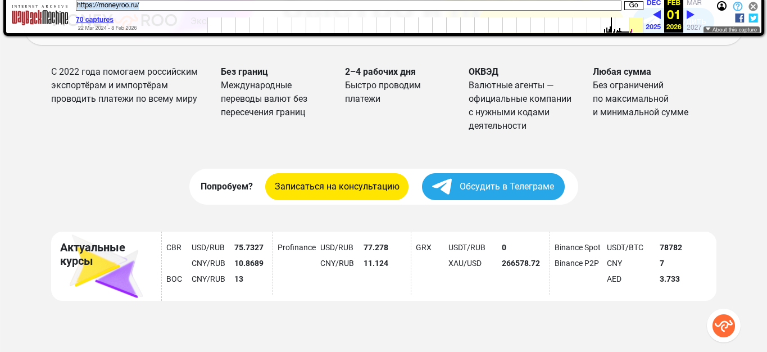Click the Binance P2P label
The image size is (767, 352).
[x=577, y=263]
